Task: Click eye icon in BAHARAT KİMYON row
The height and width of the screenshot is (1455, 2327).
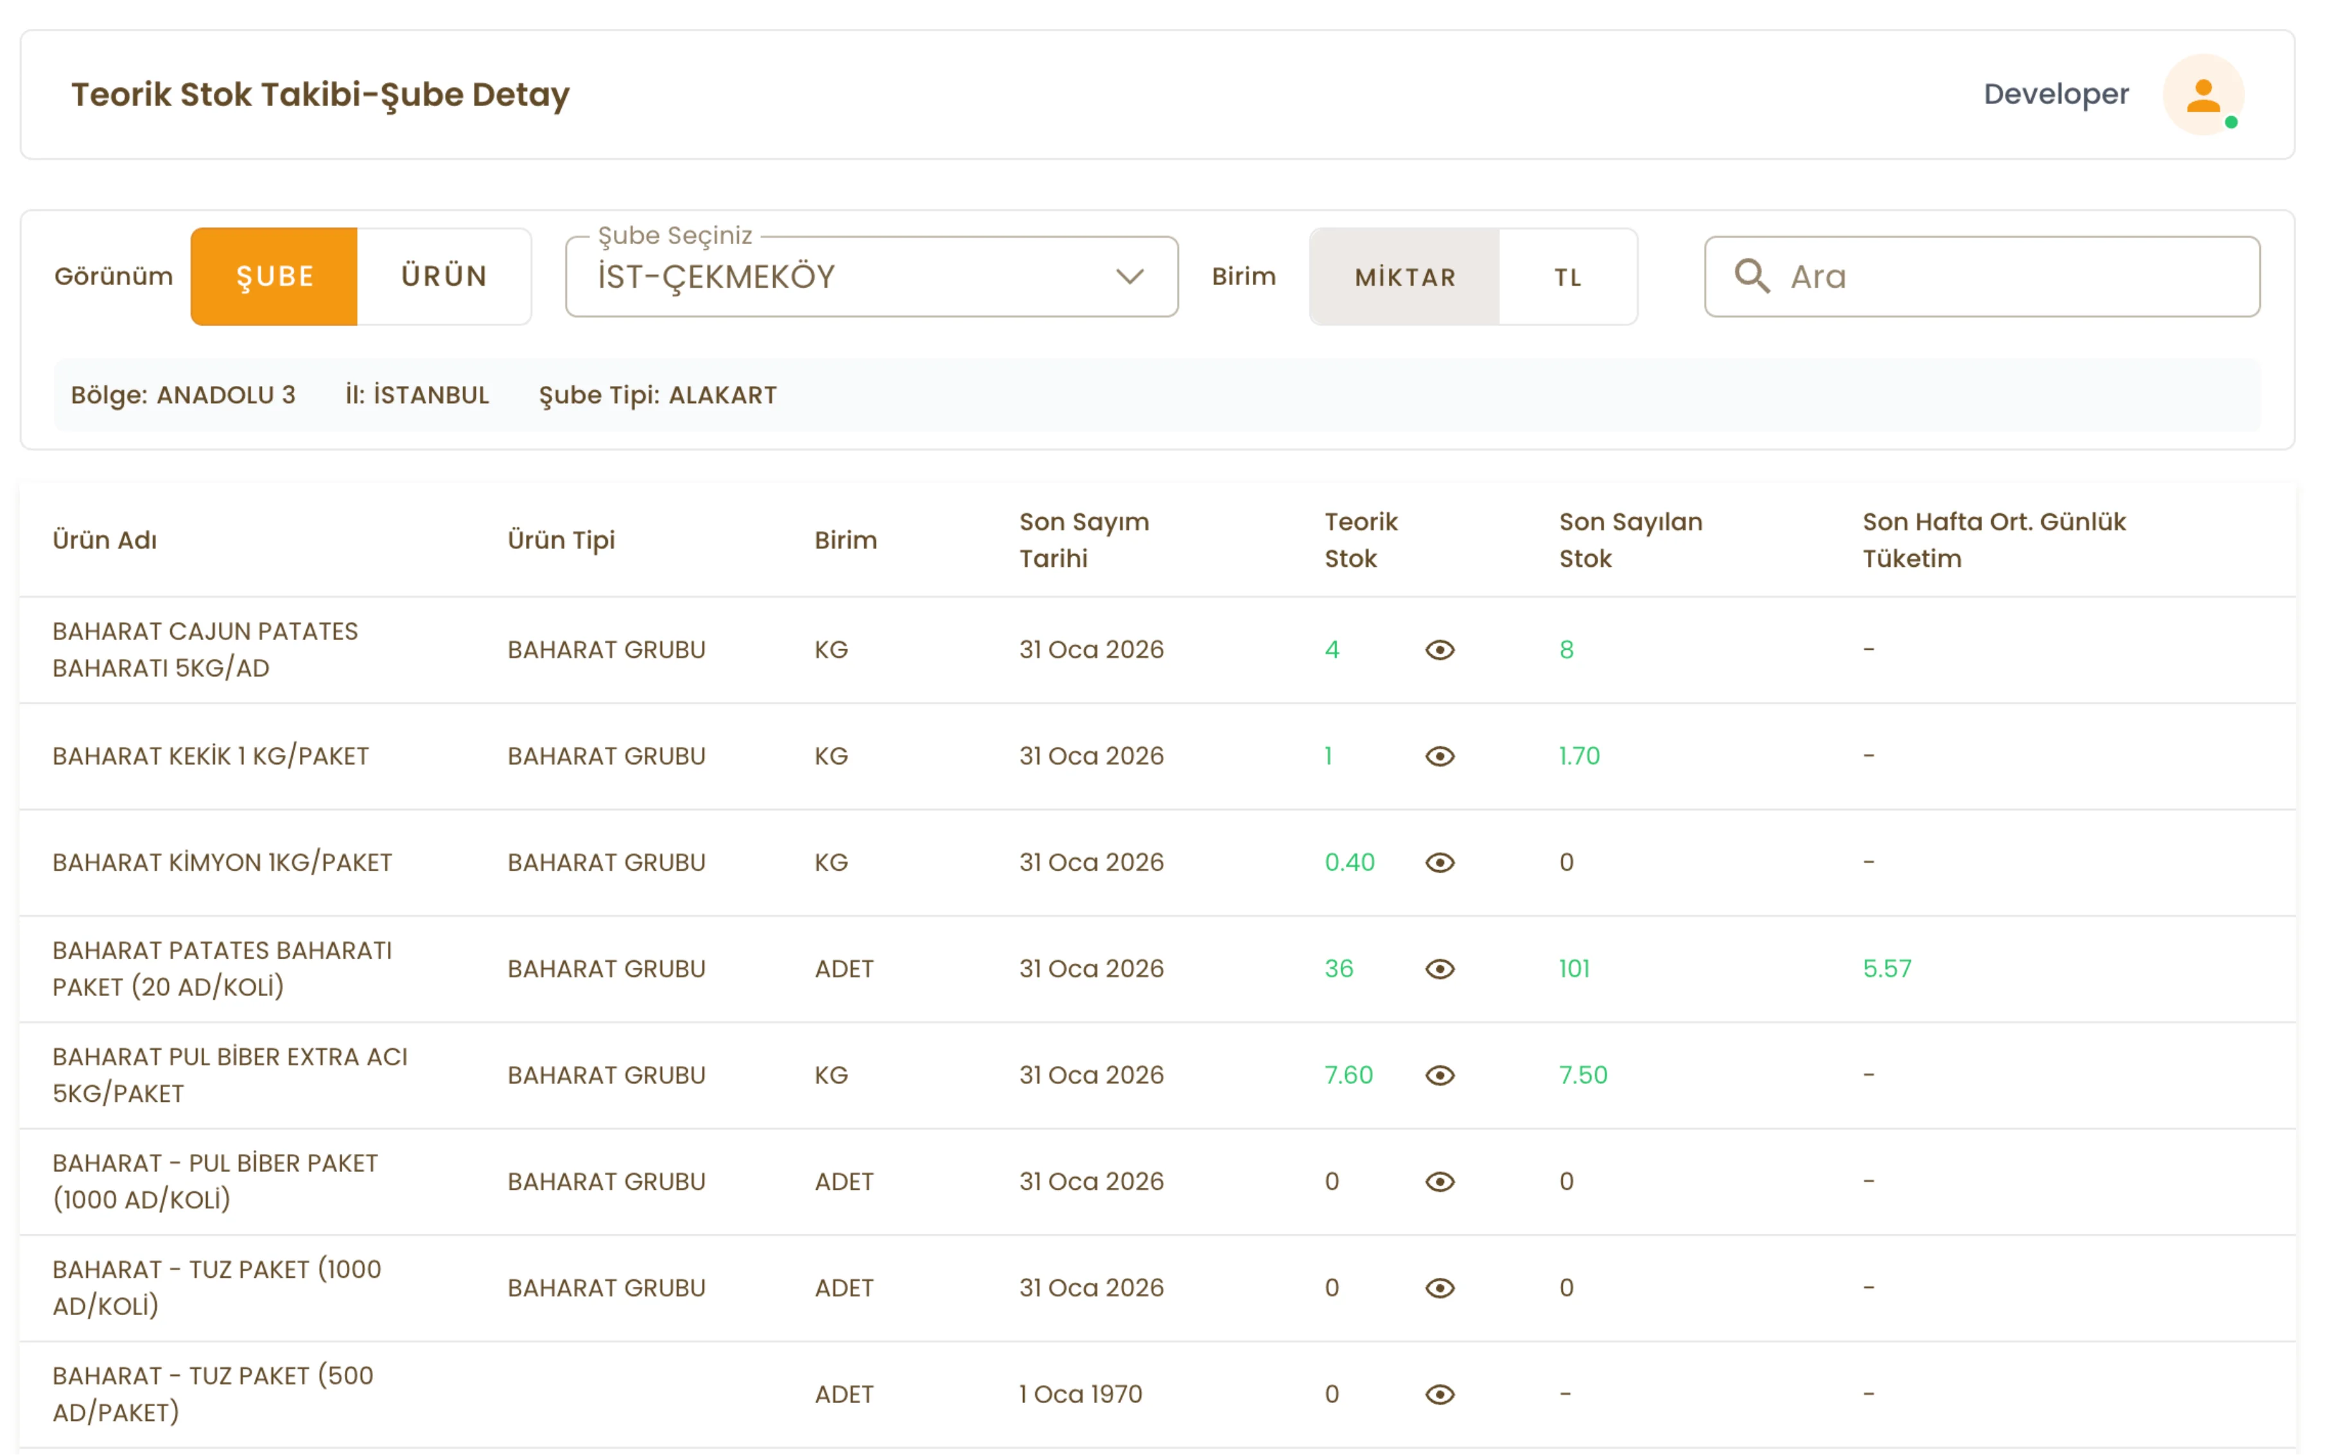Action: click(x=1439, y=862)
